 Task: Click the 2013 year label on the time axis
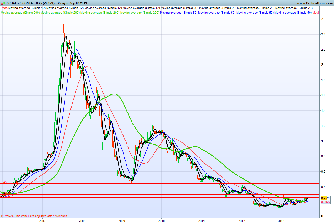point(281,221)
